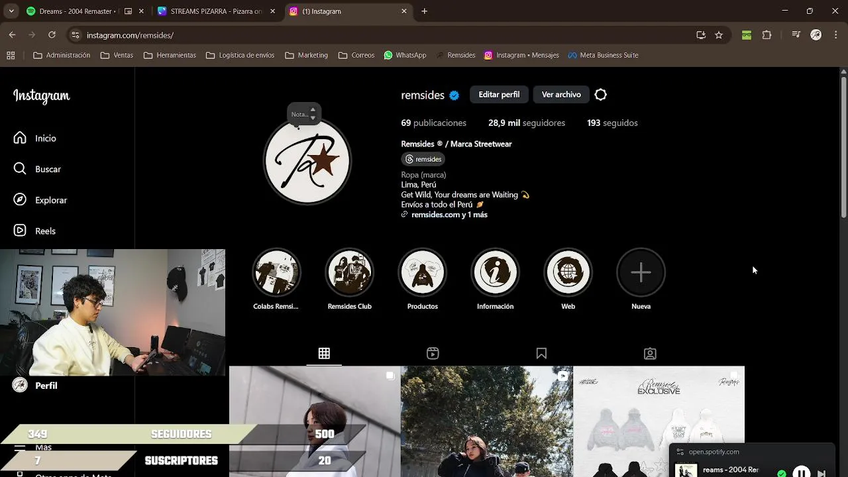Select the posts grid tab
The width and height of the screenshot is (848, 477).
click(324, 354)
